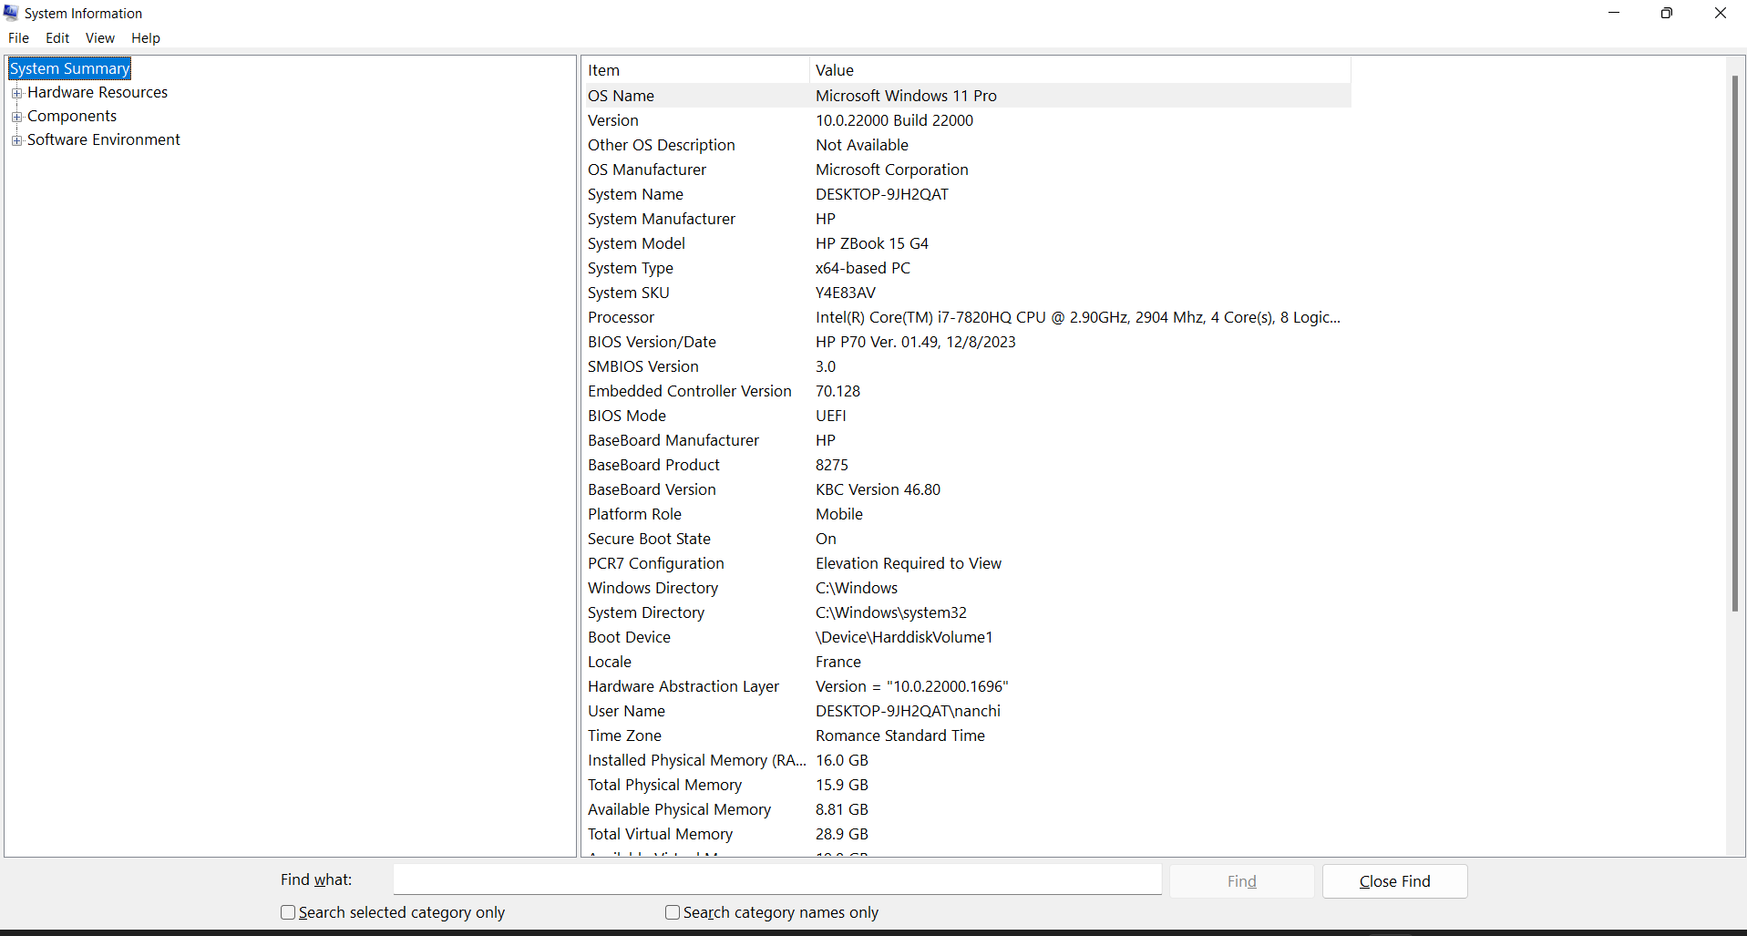Click the value \Device\HarddiskVolume1
The width and height of the screenshot is (1747, 936).
[904, 637]
